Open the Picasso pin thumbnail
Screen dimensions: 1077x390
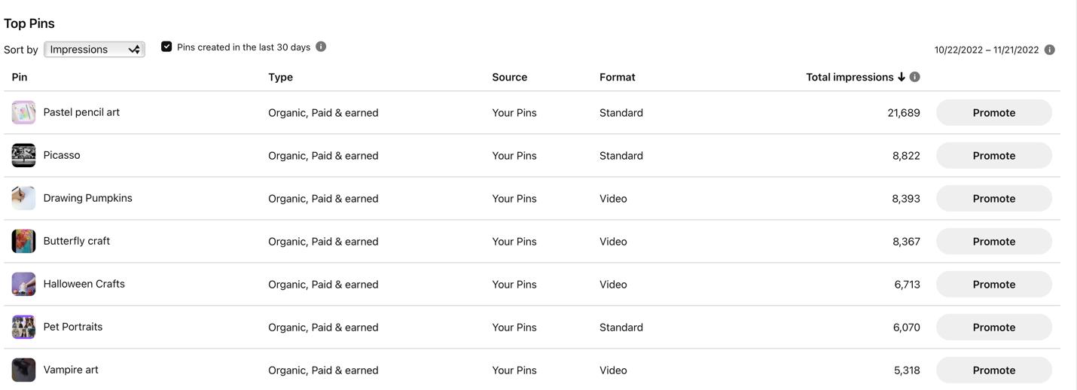pyautogui.click(x=23, y=155)
